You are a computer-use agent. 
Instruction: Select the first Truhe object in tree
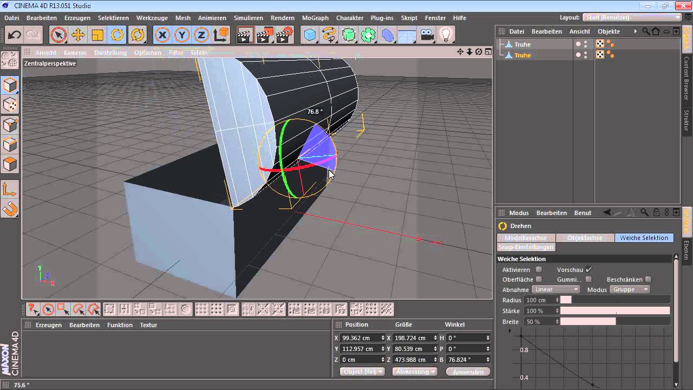(522, 44)
